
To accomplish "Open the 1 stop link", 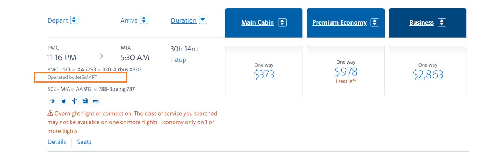I will tap(178, 60).
